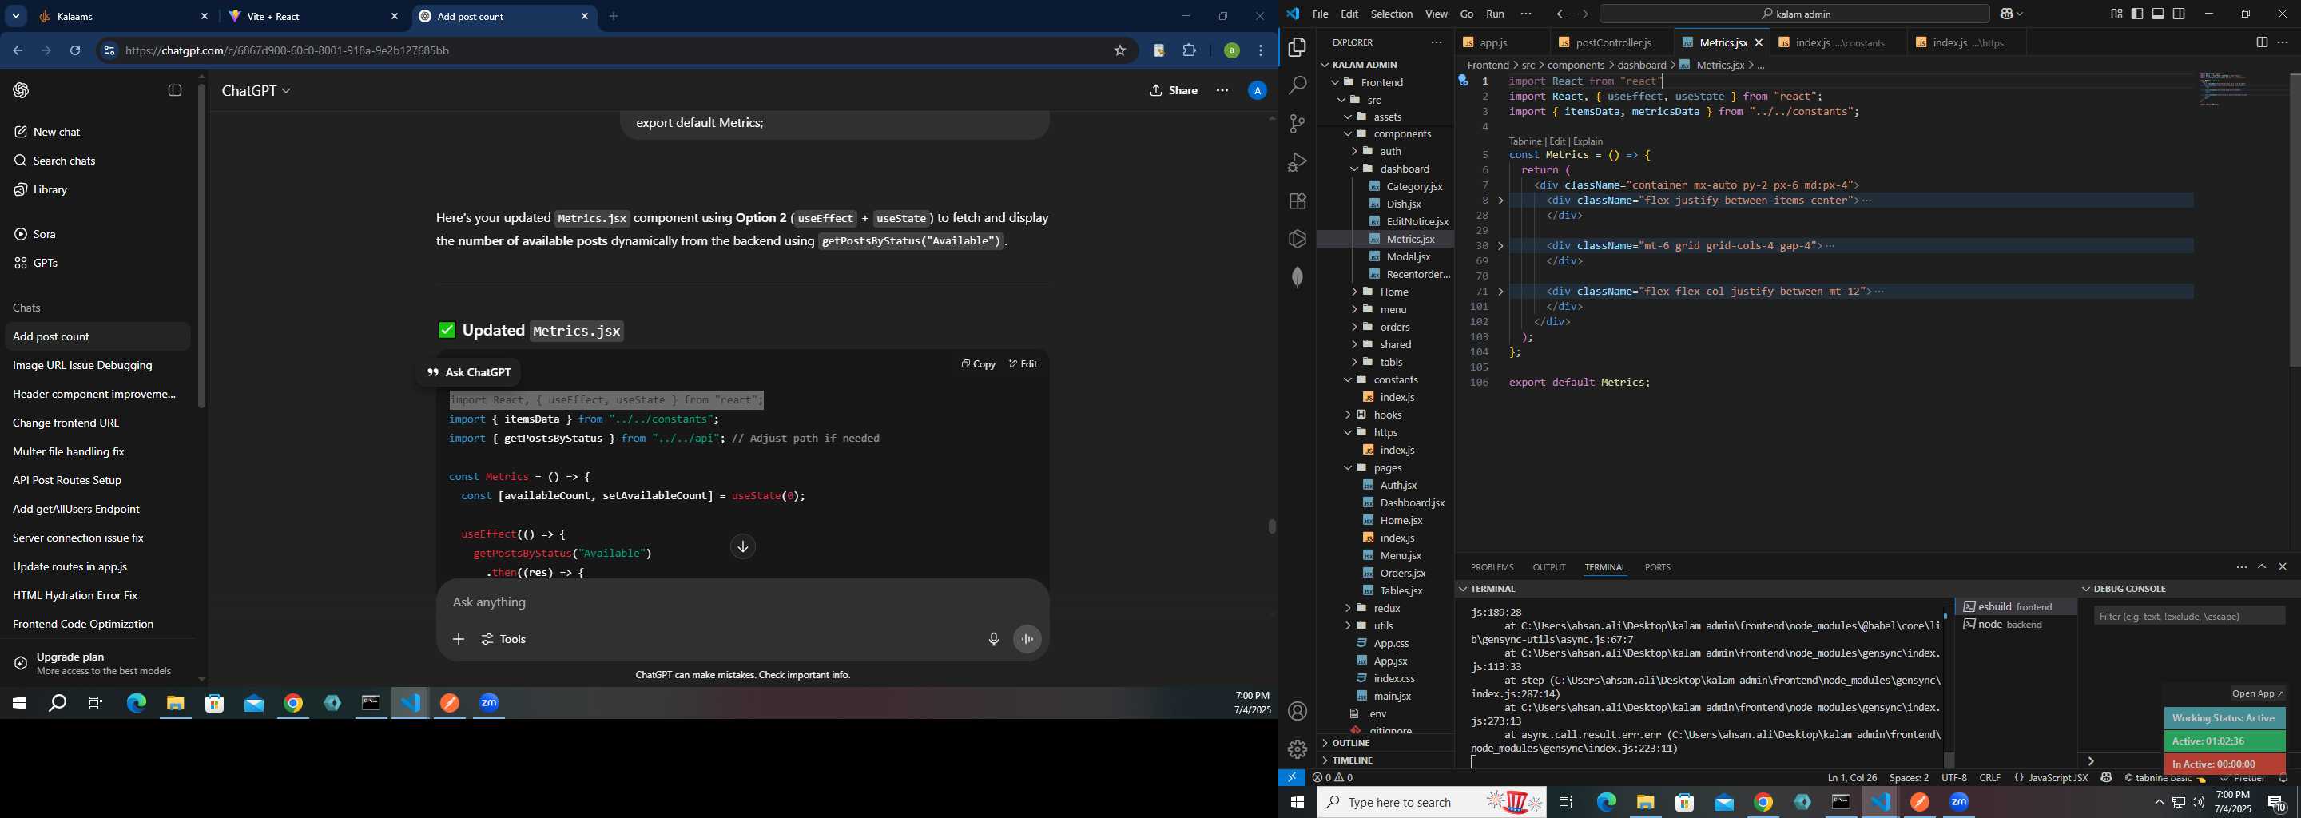Open Source Control view in activity bar
The image size is (2301, 818).
[1297, 124]
